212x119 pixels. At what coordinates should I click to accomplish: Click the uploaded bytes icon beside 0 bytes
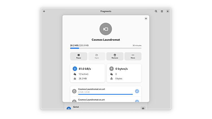111,78
